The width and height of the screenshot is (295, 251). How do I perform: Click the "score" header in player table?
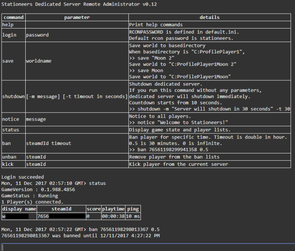pyautogui.click(x=93, y=209)
